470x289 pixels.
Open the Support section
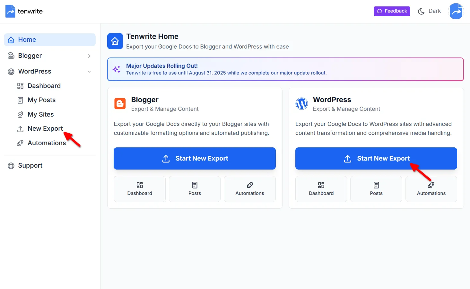(30, 165)
